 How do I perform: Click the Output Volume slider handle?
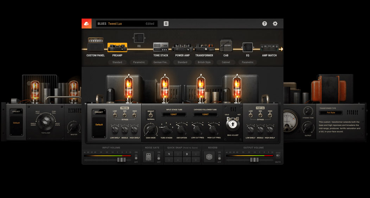click(254, 160)
